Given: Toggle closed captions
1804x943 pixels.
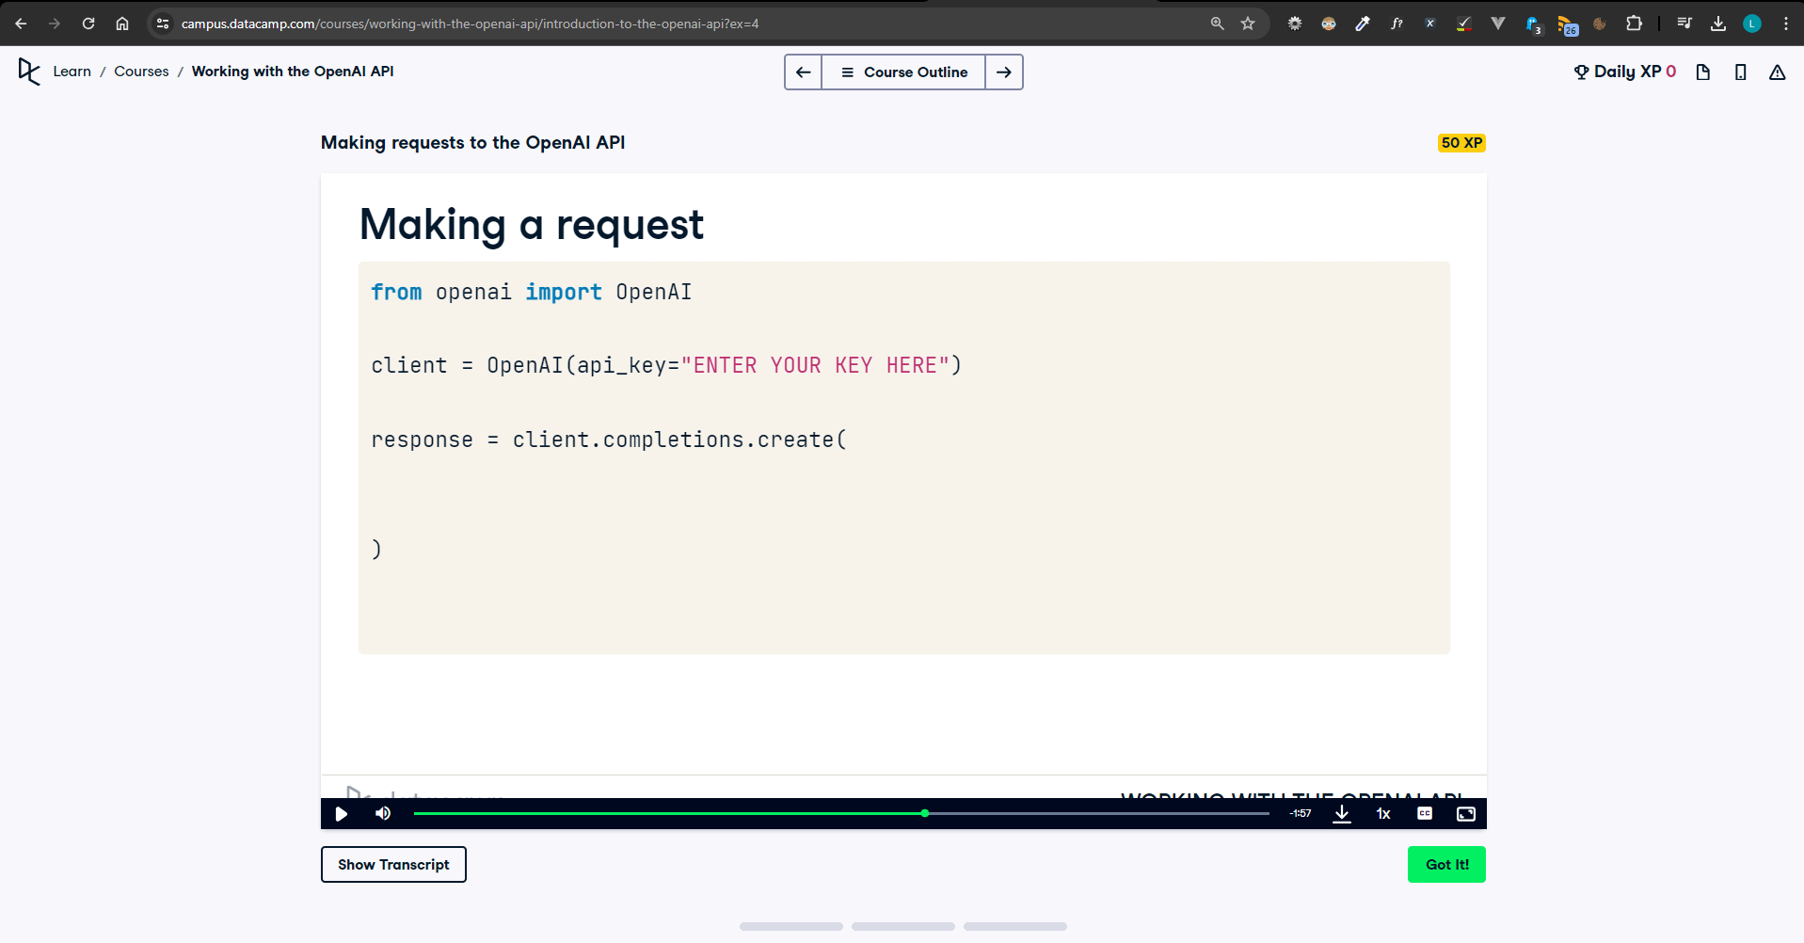Looking at the screenshot, I should pyautogui.click(x=1425, y=814).
